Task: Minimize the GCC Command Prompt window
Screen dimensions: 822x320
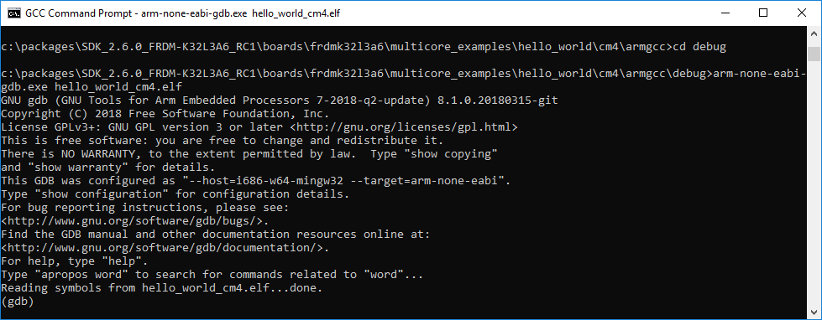Action: point(726,13)
